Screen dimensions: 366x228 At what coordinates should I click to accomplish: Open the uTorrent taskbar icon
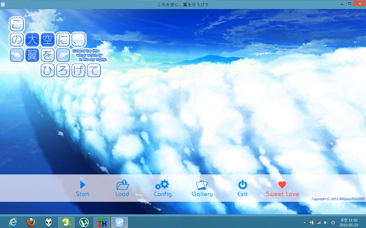tap(84, 222)
